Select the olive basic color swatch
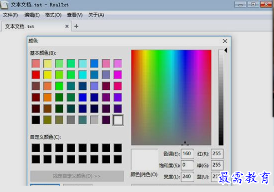Viewport: 274px width, 192px height. point(47,120)
